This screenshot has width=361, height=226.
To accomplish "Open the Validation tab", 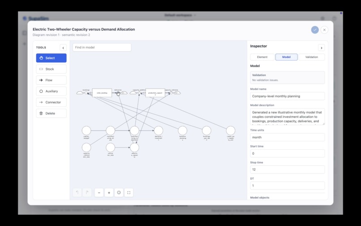I will tap(311, 57).
